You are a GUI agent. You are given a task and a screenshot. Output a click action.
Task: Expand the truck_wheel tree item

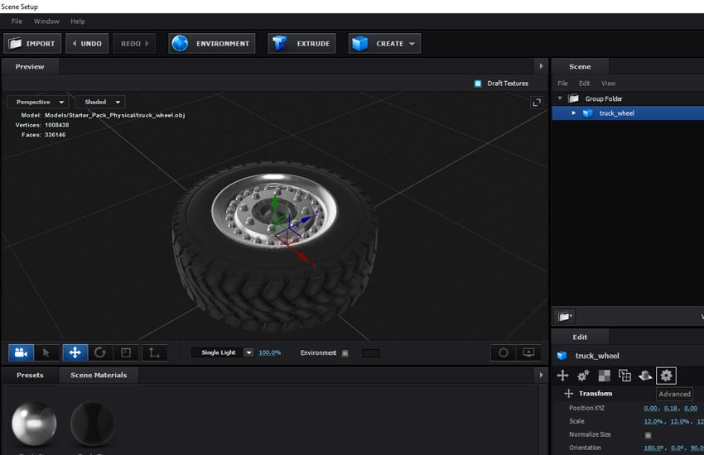pyautogui.click(x=573, y=113)
